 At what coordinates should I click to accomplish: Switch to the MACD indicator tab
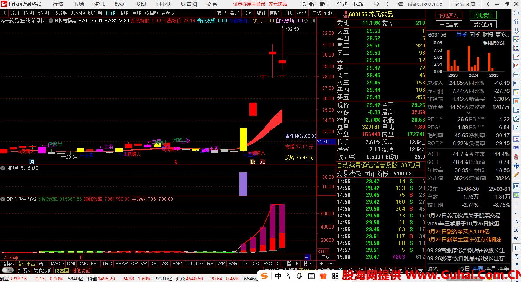click(57, 264)
